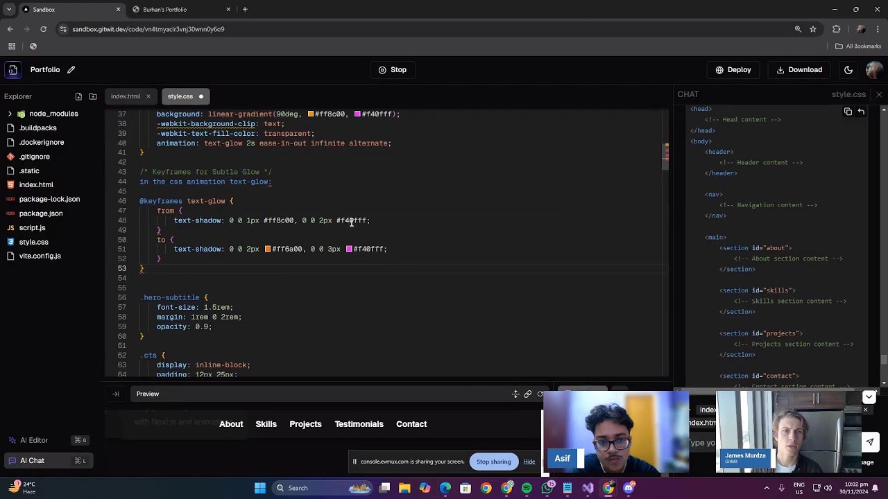This screenshot has width=888, height=499.
Task: Open Visual Studio from the taskbar
Action: tap(588, 488)
